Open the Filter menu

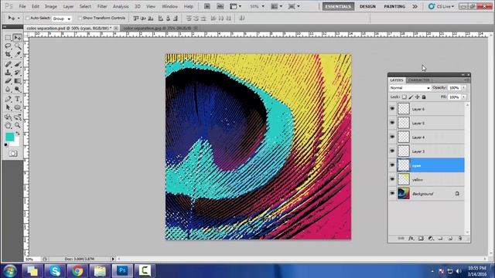pyautogui.click(x=102, y=6)
